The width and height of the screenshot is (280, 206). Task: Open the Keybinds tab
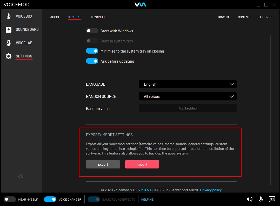[x=97, y=17]
